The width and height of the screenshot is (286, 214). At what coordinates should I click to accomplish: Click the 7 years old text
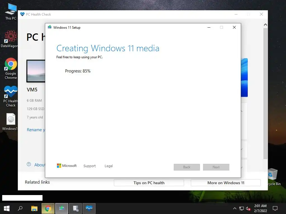pos(35,117)
